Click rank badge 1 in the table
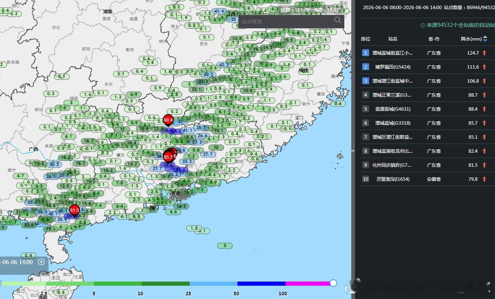This screenshot has width=495, height=299. point(365,53)
